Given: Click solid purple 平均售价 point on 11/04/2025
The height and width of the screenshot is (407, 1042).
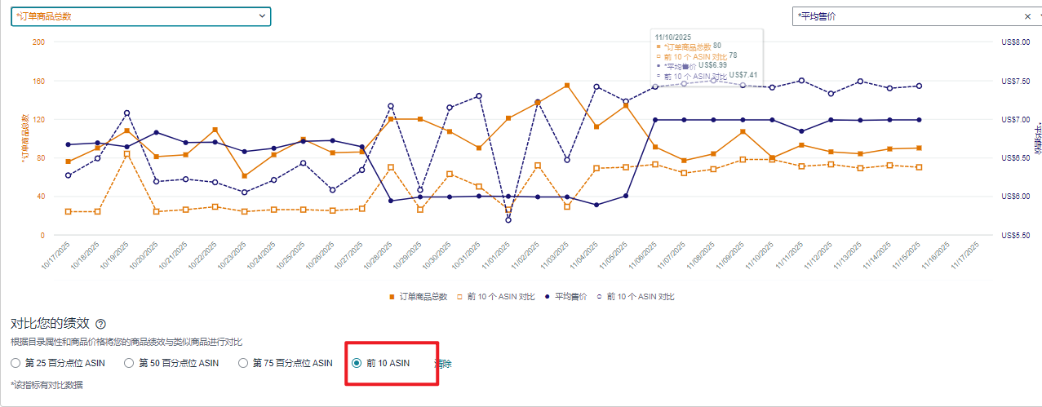Looking at the screenshot, I should pos(596,205).
